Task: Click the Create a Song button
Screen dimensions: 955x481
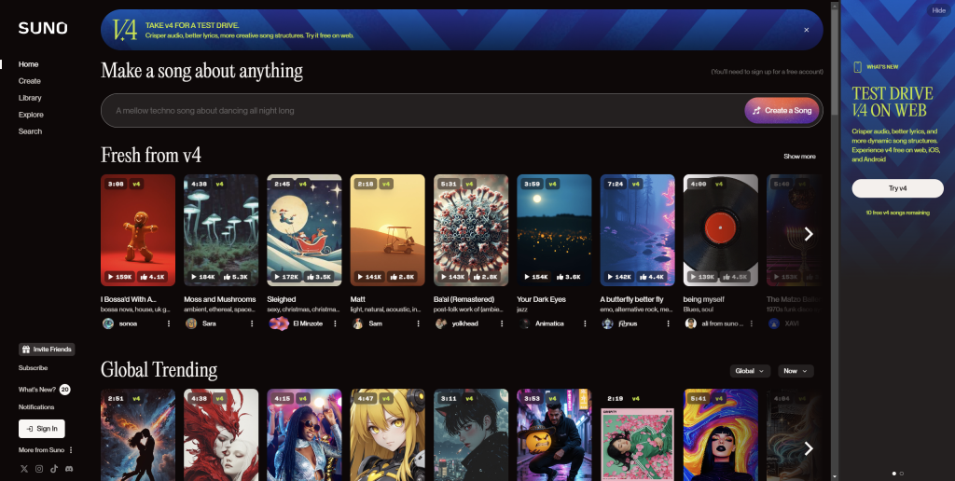Action: [x=782, y=110]
